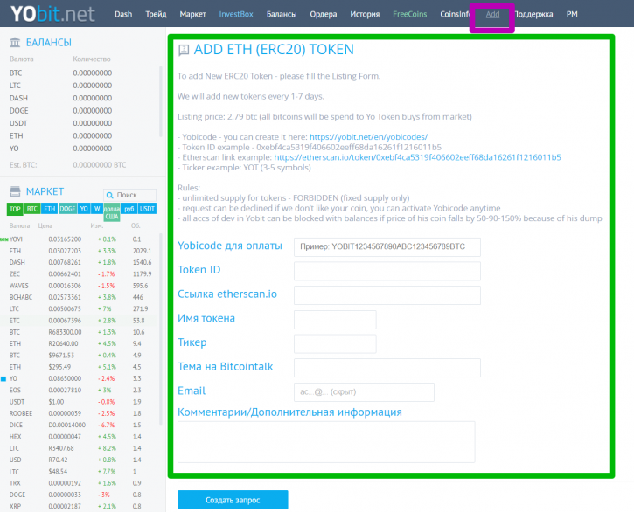The height and width of the screenshot is (512, 634).
Task: Select the ETC market row
Action: [x=80, y=321]
